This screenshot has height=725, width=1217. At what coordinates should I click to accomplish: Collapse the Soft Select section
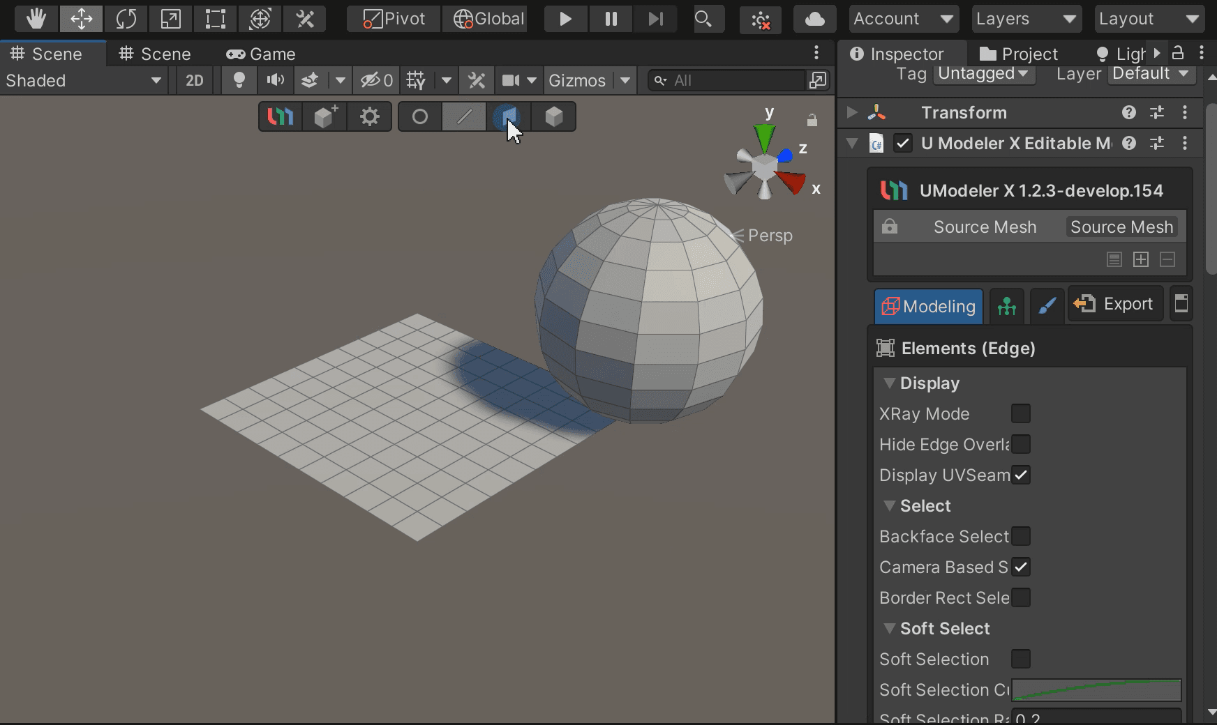point(890,628)
